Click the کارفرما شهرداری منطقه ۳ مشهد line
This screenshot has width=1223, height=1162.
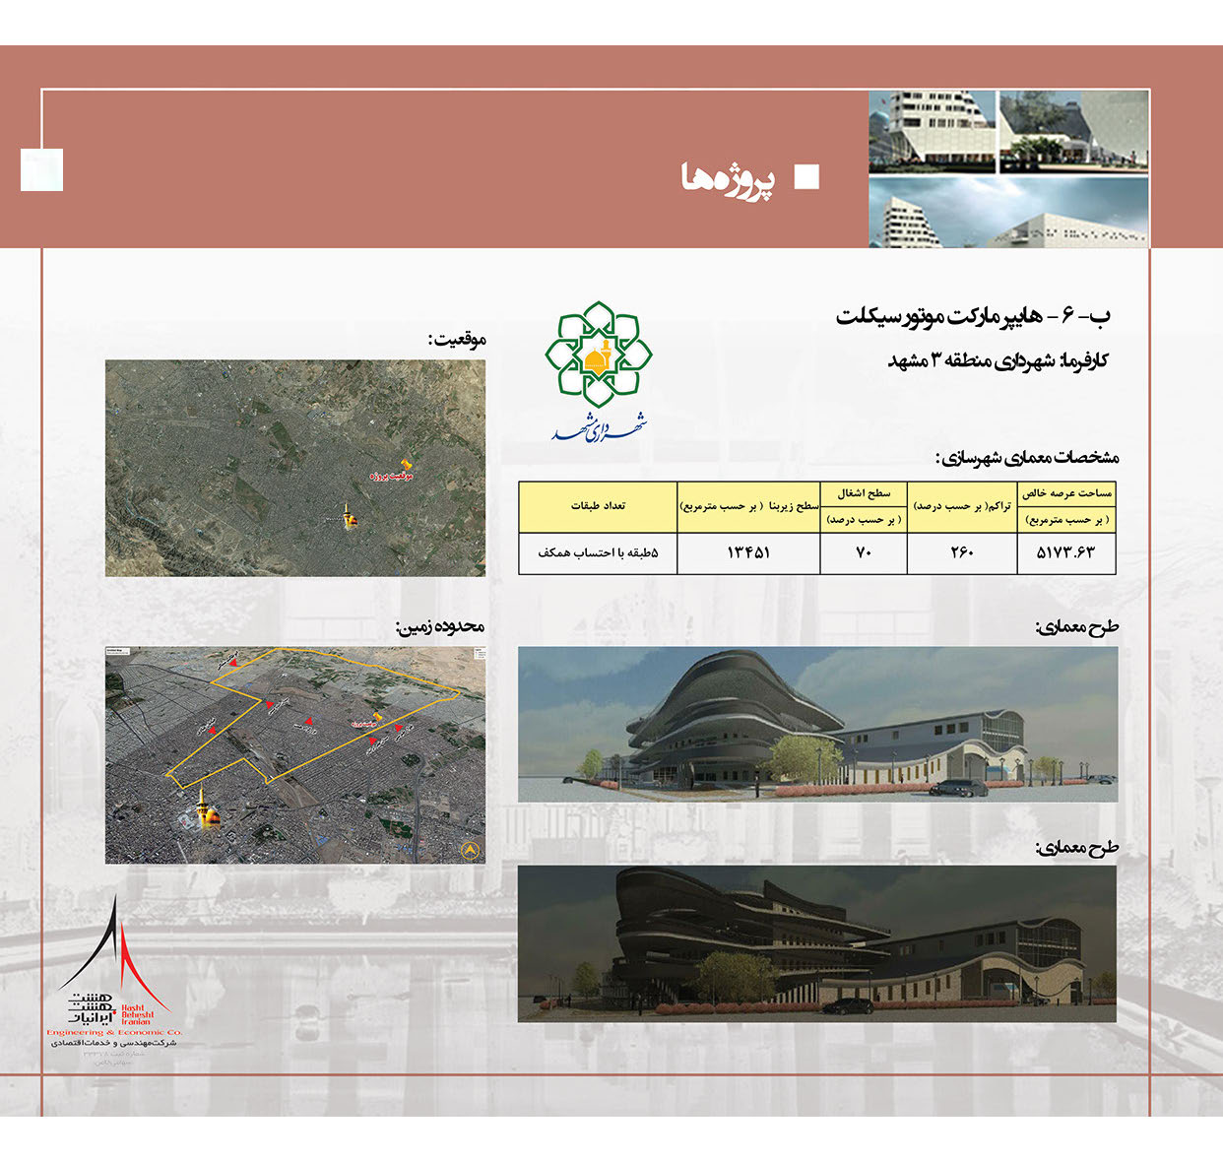pyautogui.click(x=998, y=360)
